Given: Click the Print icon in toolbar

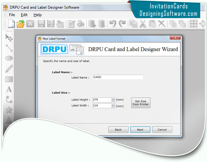Looking at the screenshot, I should point(81,24).
